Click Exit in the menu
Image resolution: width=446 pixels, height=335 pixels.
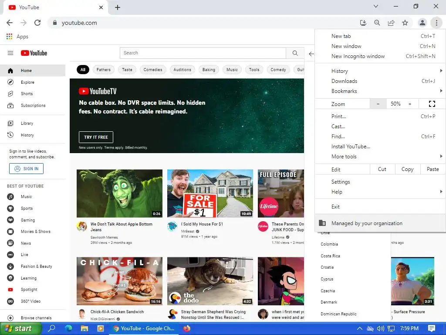click(x=380, y=207)
